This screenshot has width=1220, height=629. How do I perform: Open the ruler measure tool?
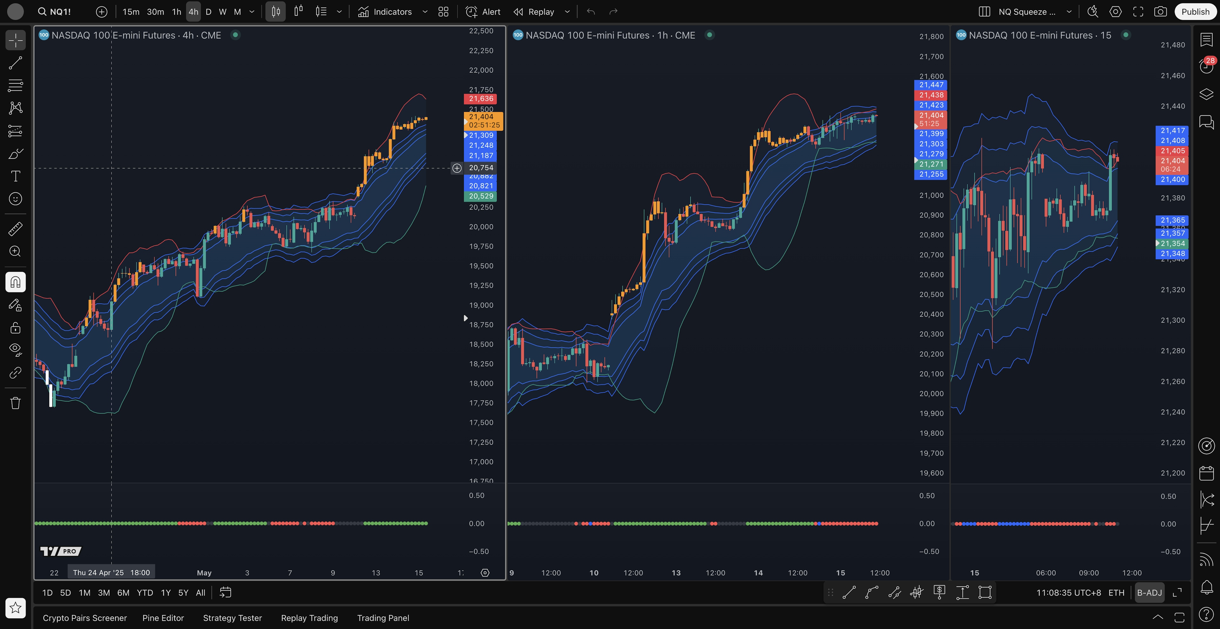[x=15, y=229]
